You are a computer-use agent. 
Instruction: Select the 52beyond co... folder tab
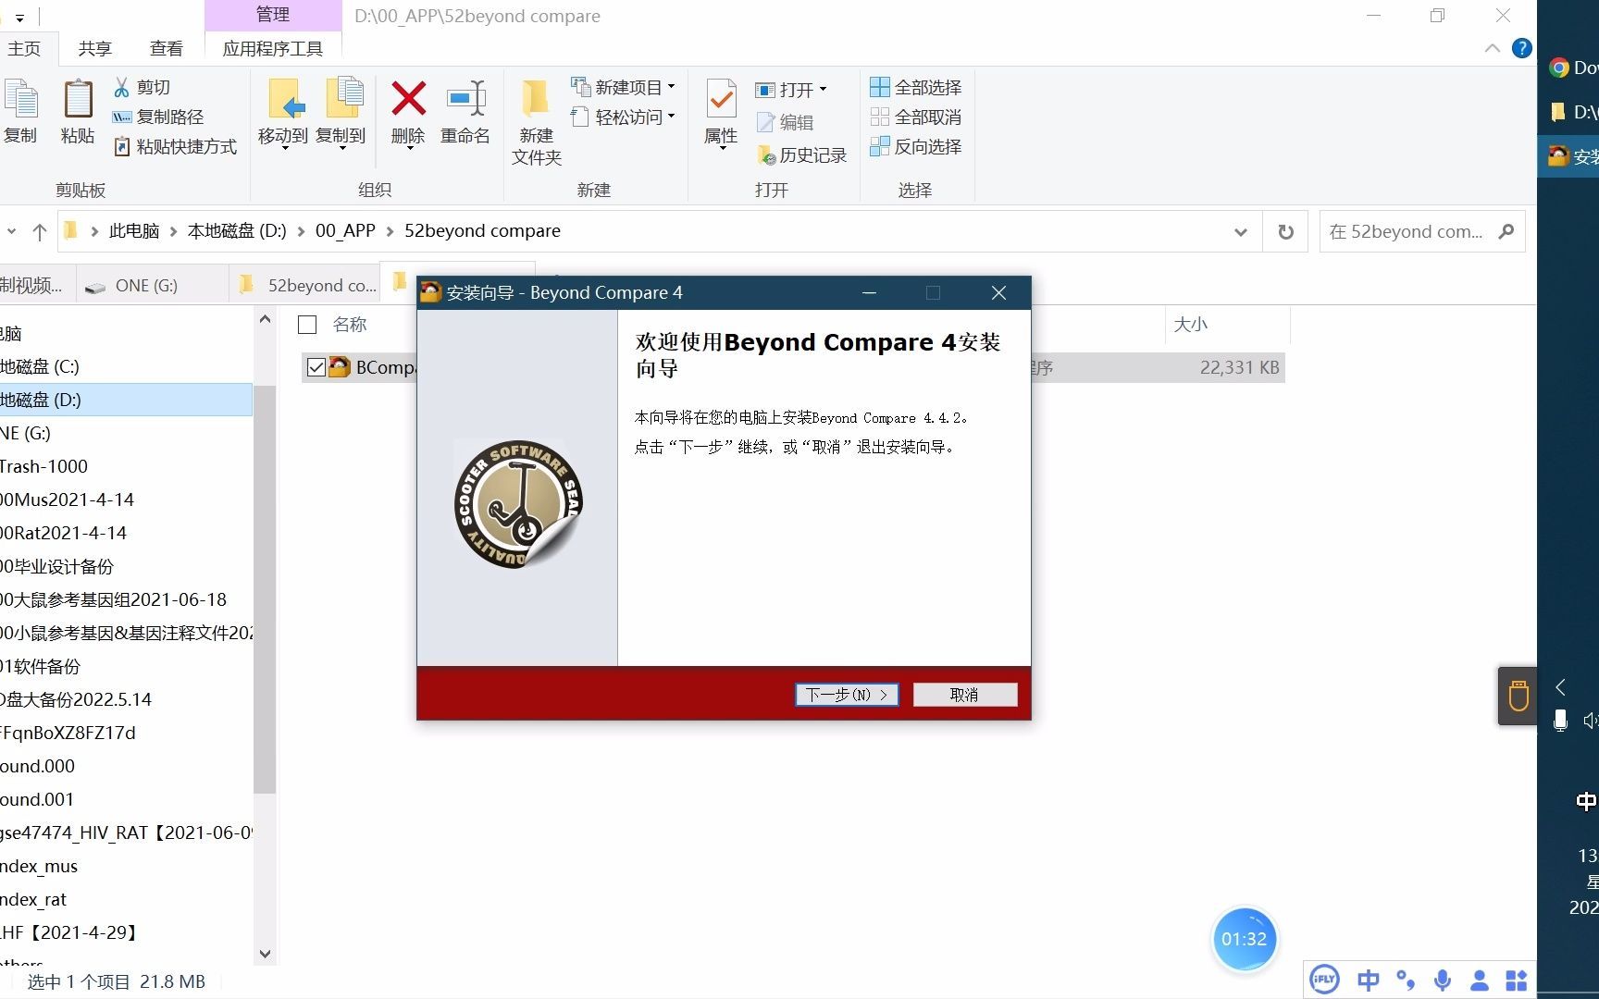tap(307, 286)
